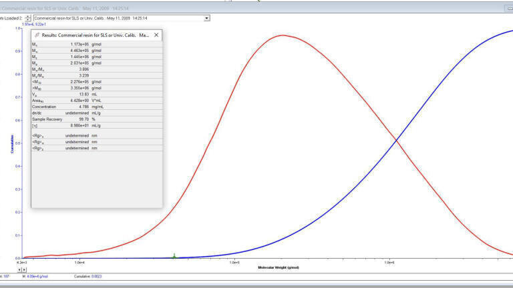Click the vertical Cumulative axis label
This screenshot has width=513, height=288.
(12, 144)
